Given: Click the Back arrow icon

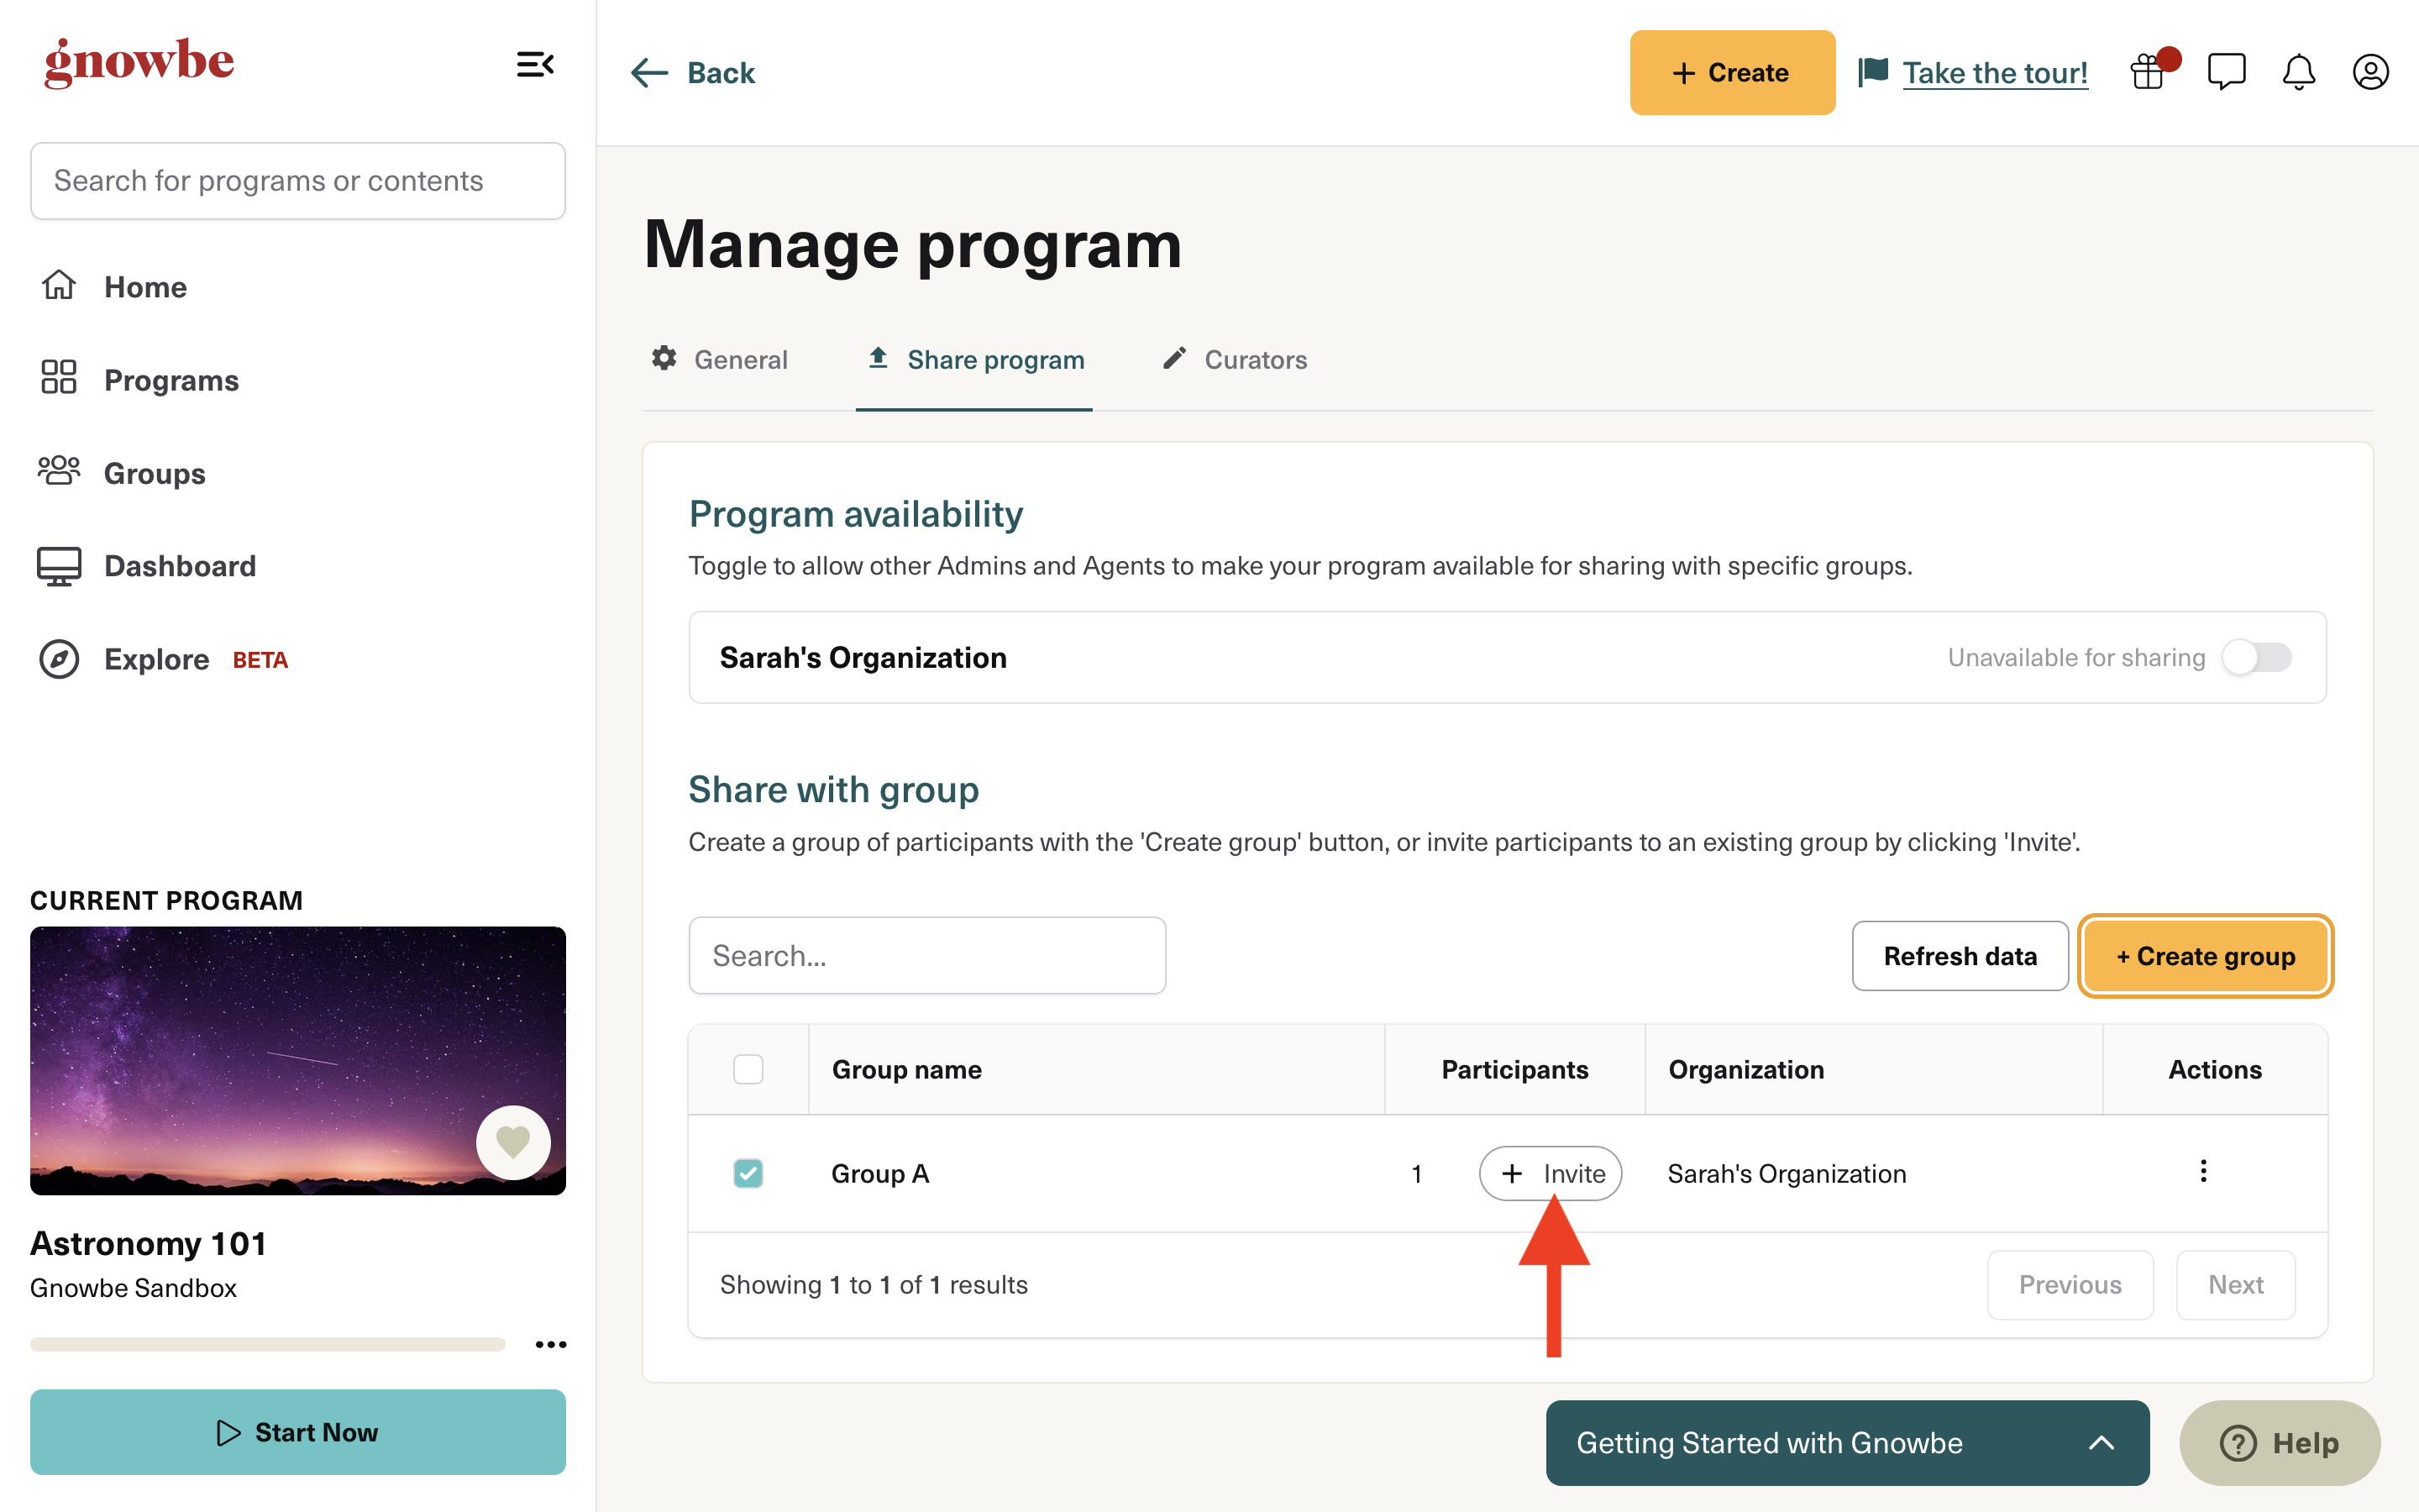Looking at the screenshot, I should tap(648, 72).
